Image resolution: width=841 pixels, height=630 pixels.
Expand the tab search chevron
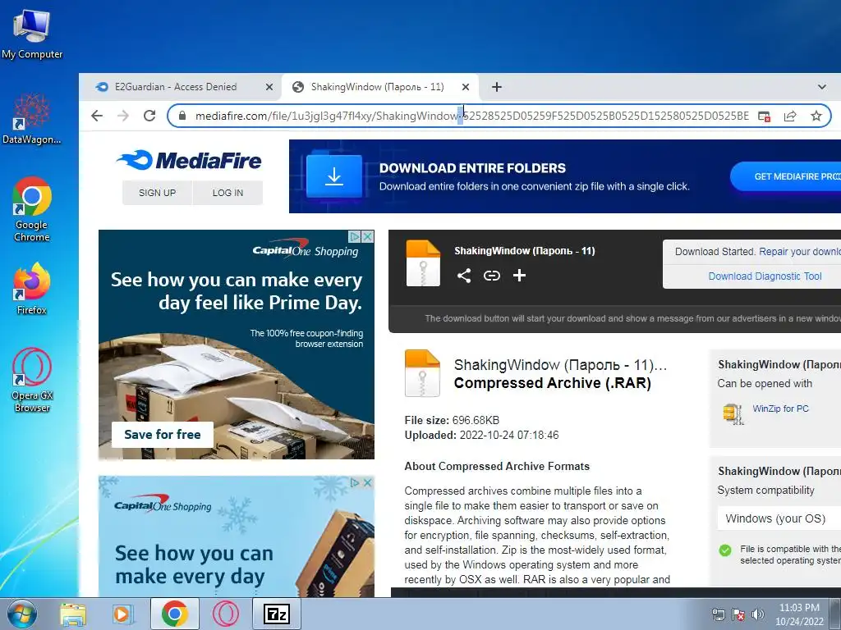(x=821, y=87)
